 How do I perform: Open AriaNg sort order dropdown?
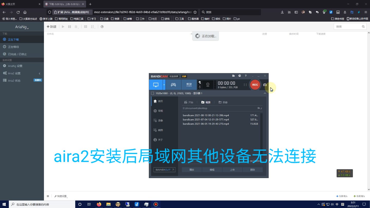tap(93, 27)
